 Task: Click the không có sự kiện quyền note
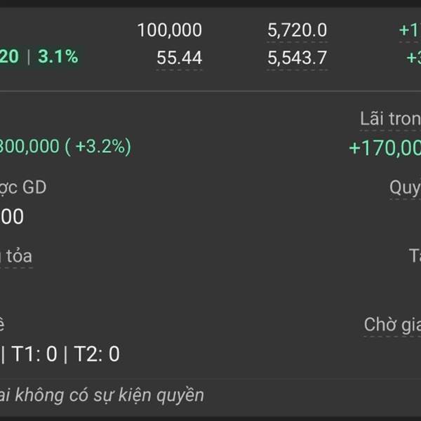coord(109,395)
